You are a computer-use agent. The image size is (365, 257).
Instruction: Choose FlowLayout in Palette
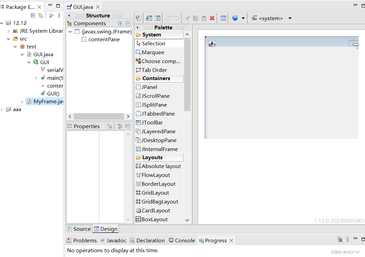159,175
